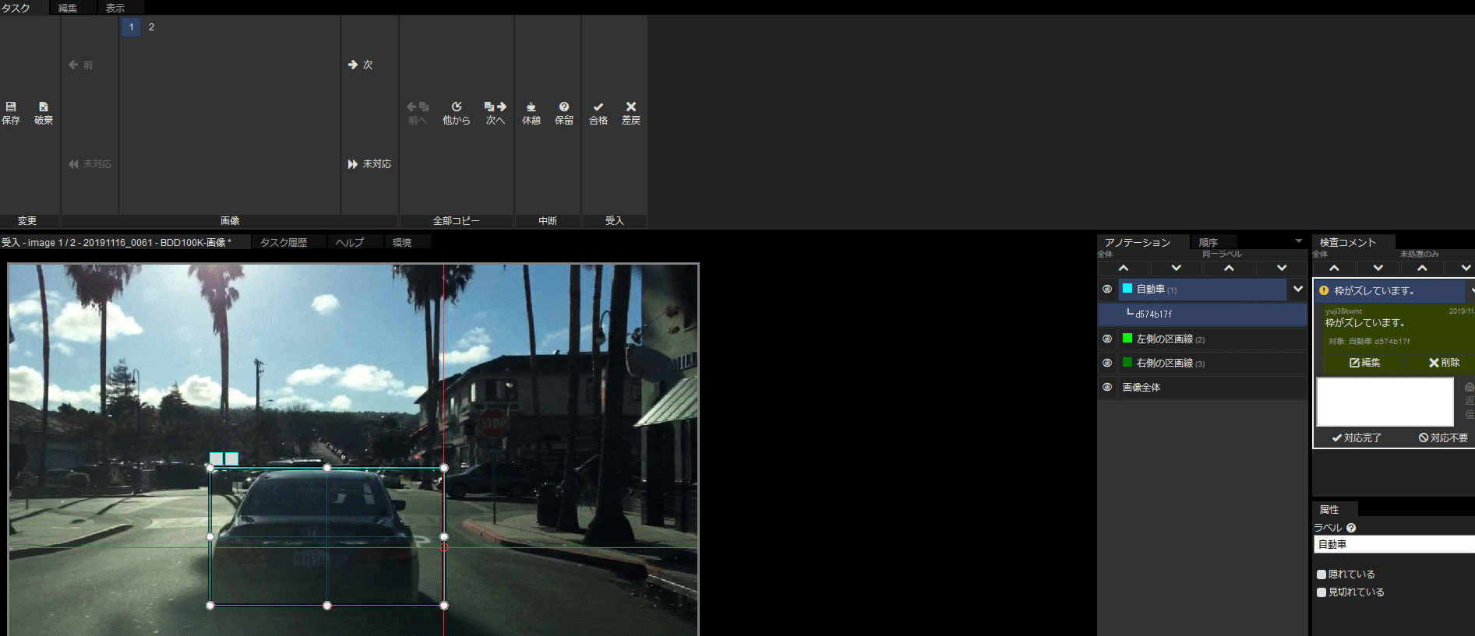Go to next 未処置のみ comment
The height and width of the screenshot is (636, 1475).
(x=1465, y=268)
